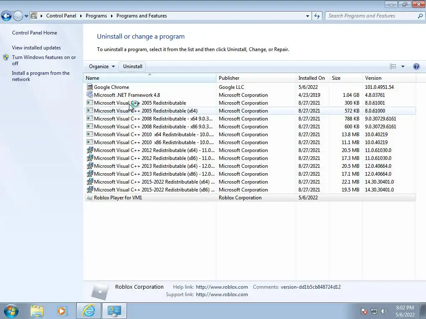Click 4/23/2019 installed date cell
The width and height of the screenshot is (426, 319).
[x=309, y=95]
